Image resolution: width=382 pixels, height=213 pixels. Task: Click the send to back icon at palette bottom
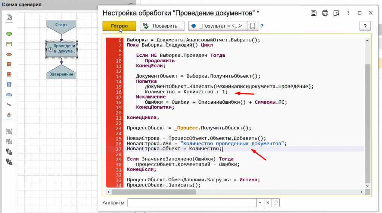[x=9, y=162]
